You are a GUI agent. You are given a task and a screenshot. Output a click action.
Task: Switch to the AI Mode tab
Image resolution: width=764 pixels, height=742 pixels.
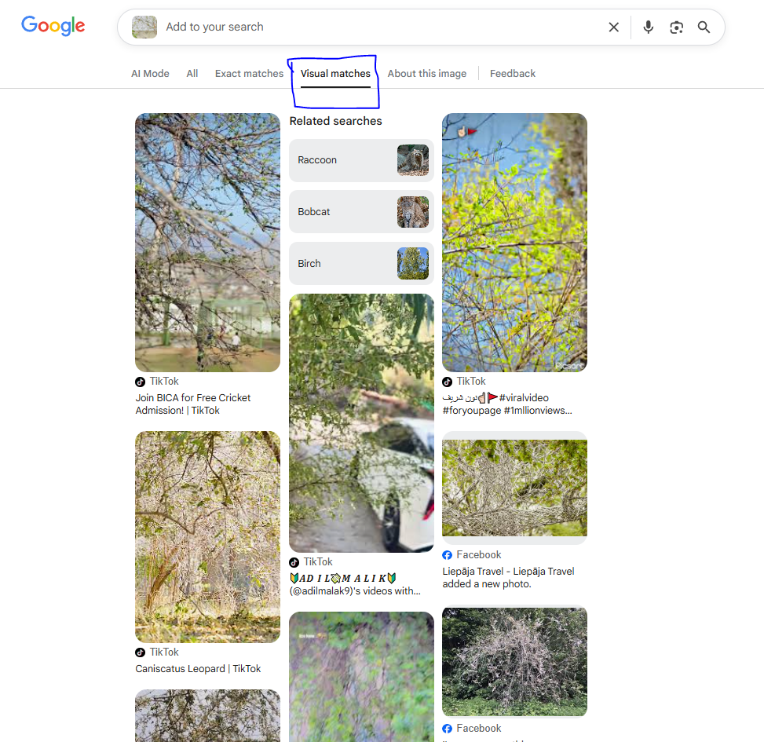(x=149, y=73)
